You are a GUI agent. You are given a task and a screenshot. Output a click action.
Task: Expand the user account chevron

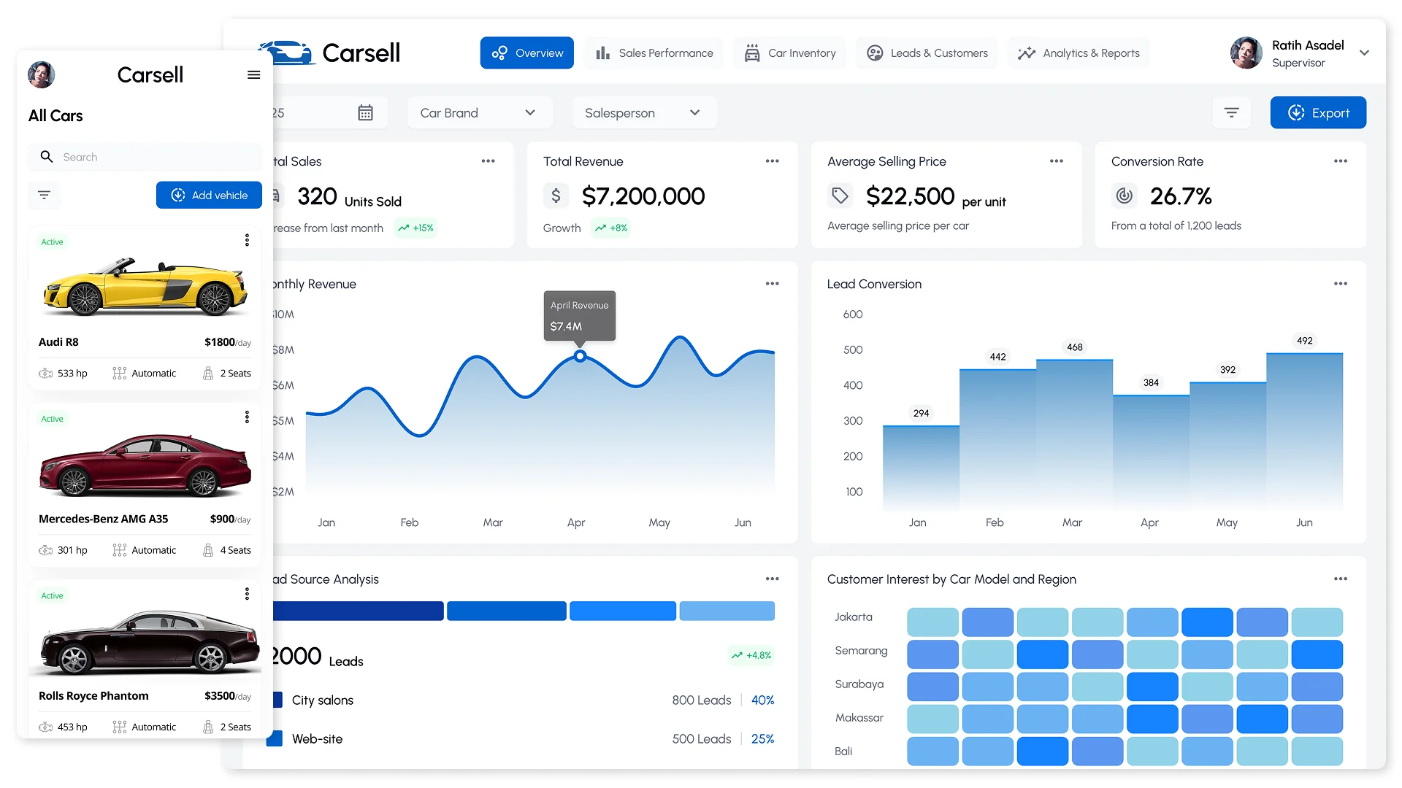[1364, 53]
